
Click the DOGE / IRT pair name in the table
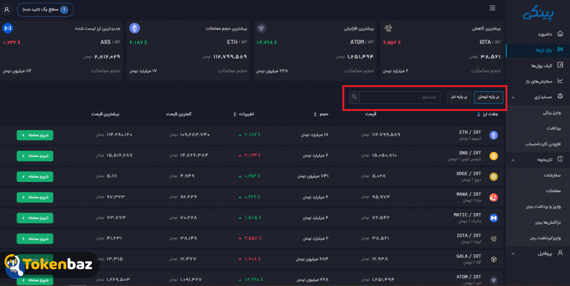[x=469, y=174]
